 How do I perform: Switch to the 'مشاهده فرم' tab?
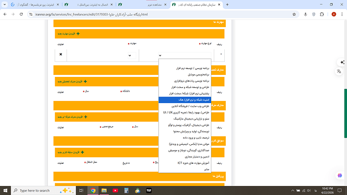tap(143, 5)
